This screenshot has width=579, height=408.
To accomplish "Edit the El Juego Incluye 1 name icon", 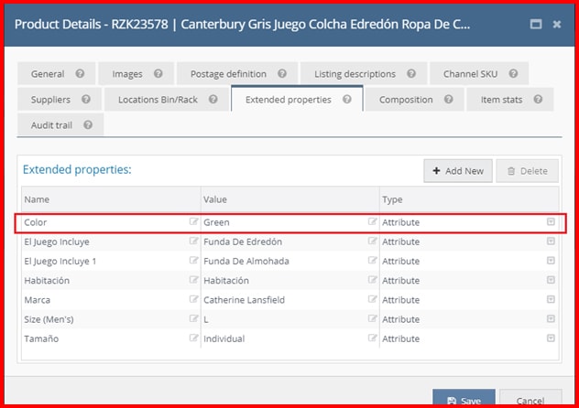I will pos(194,260).
